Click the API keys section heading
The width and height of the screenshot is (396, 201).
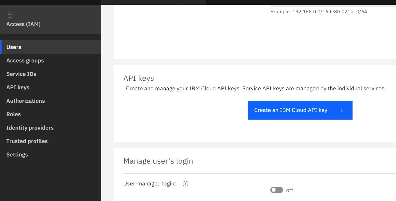pyautogui.click(x=139, y=78)
